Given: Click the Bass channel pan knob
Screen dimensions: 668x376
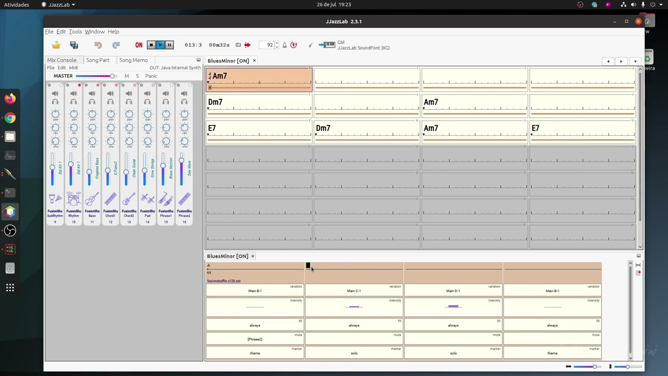Looking at the screenshot, I should [x=92, y=114].
